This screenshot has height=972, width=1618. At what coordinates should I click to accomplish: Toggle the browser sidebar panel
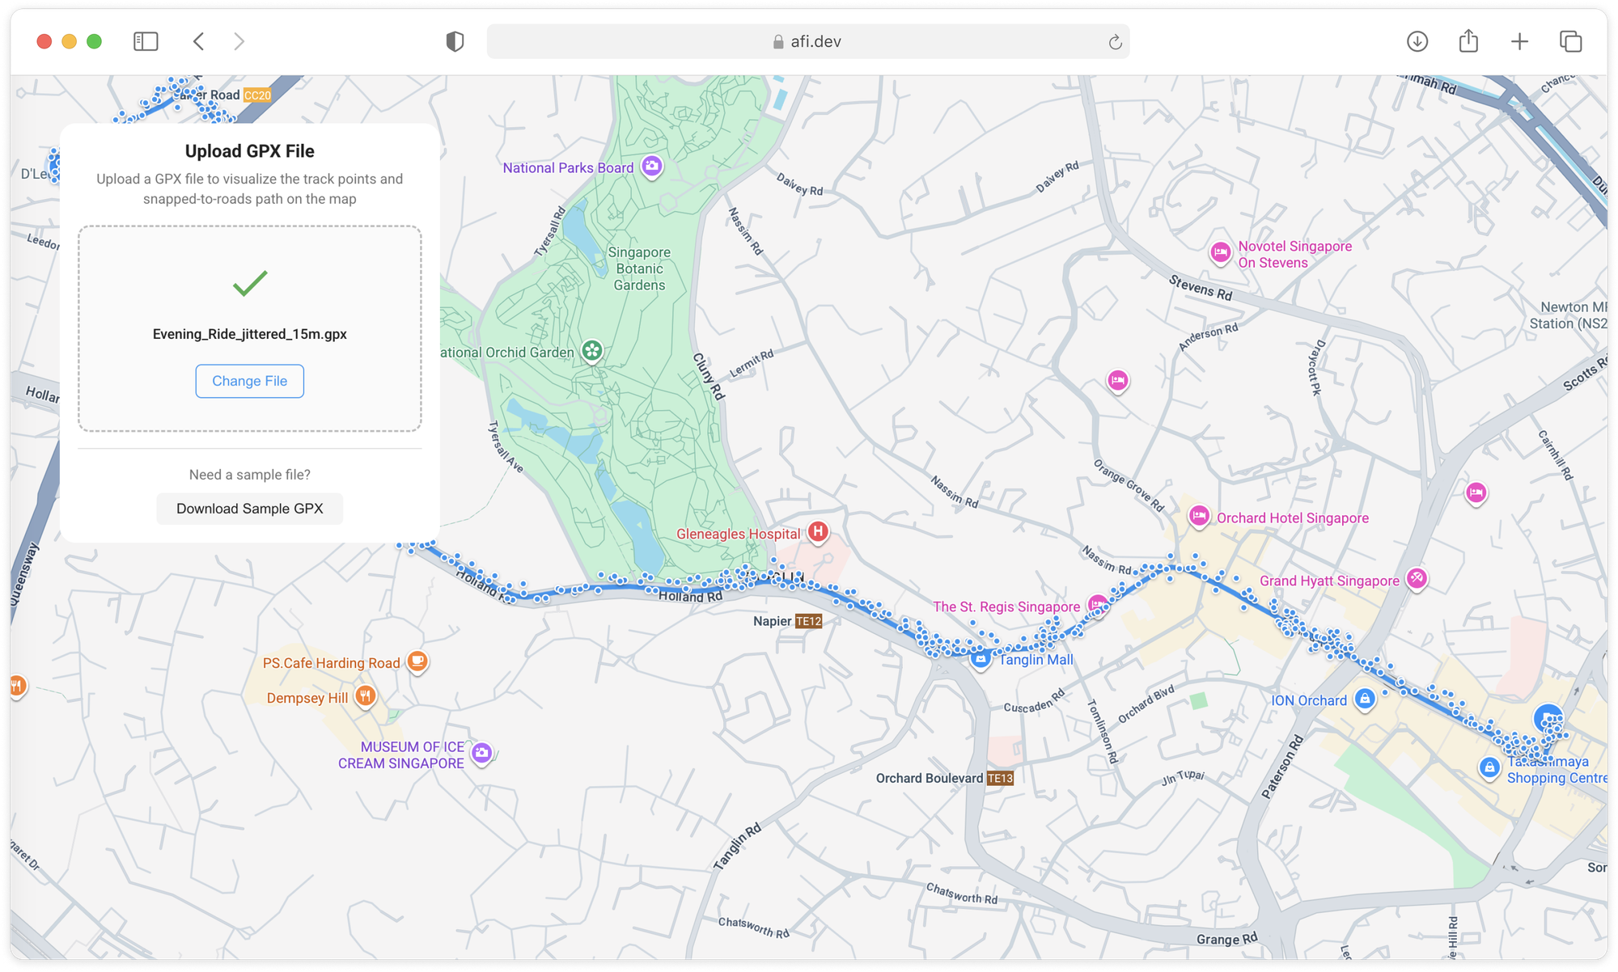(146, 40)
